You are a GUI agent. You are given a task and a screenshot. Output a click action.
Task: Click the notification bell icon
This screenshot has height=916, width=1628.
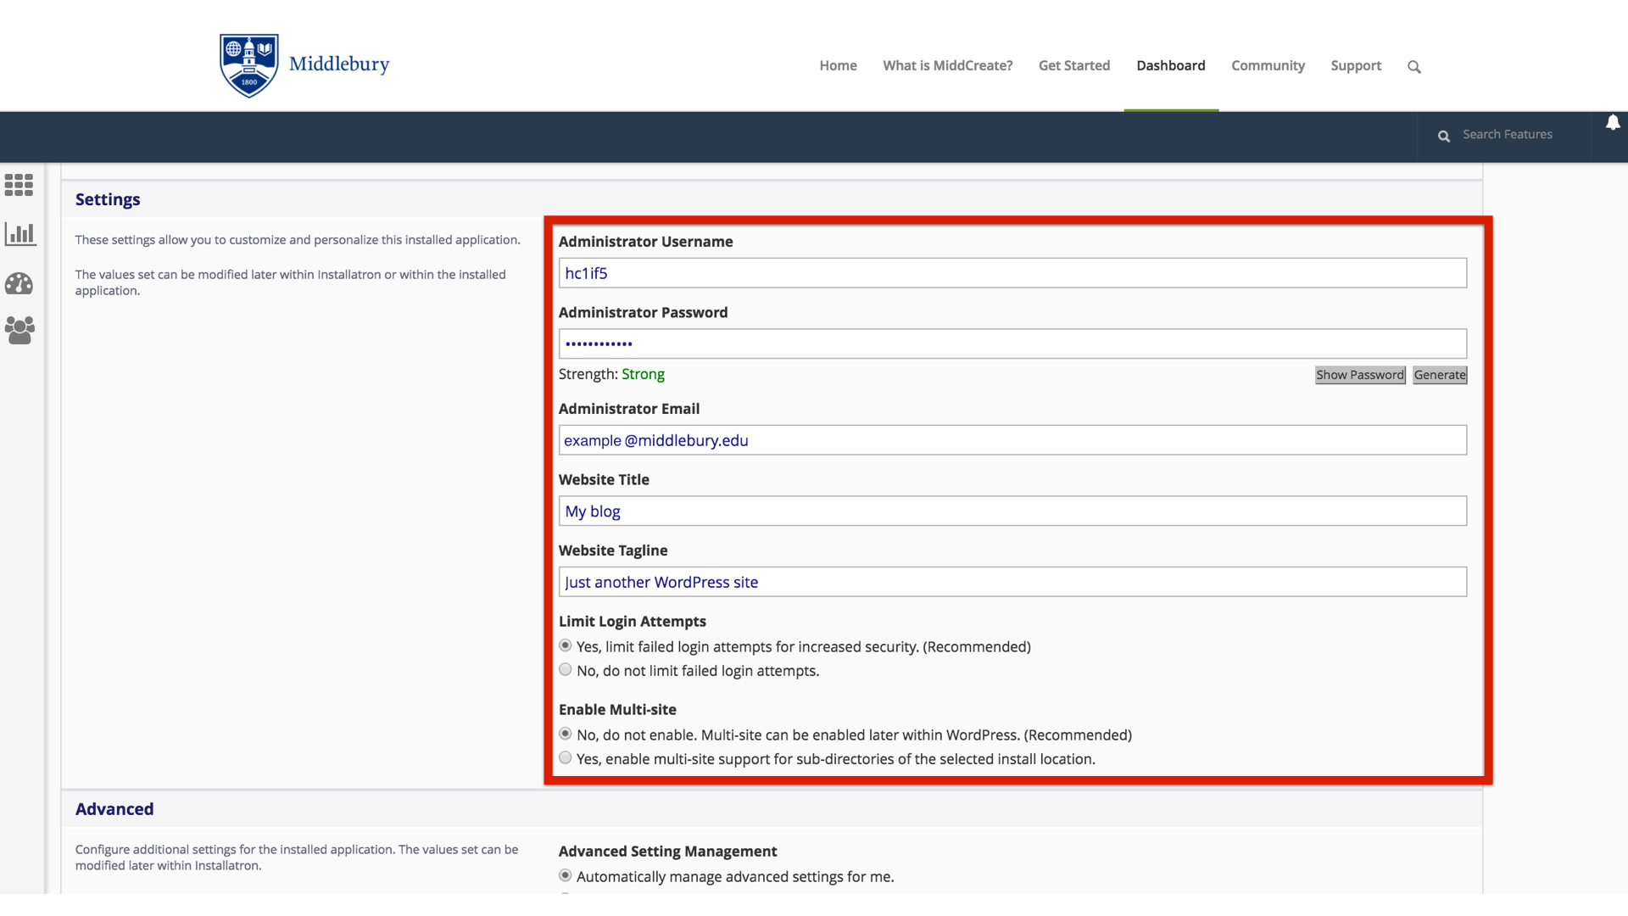[1613, 124]
